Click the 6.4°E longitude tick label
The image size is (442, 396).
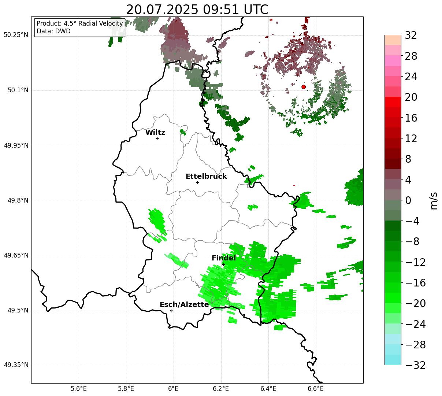[268, 389]
